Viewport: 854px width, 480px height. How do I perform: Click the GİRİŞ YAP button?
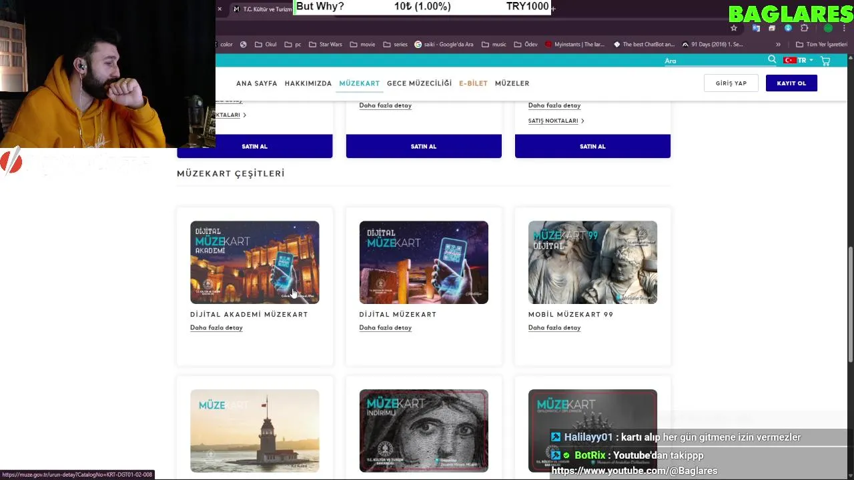click(x=731, y=83)
